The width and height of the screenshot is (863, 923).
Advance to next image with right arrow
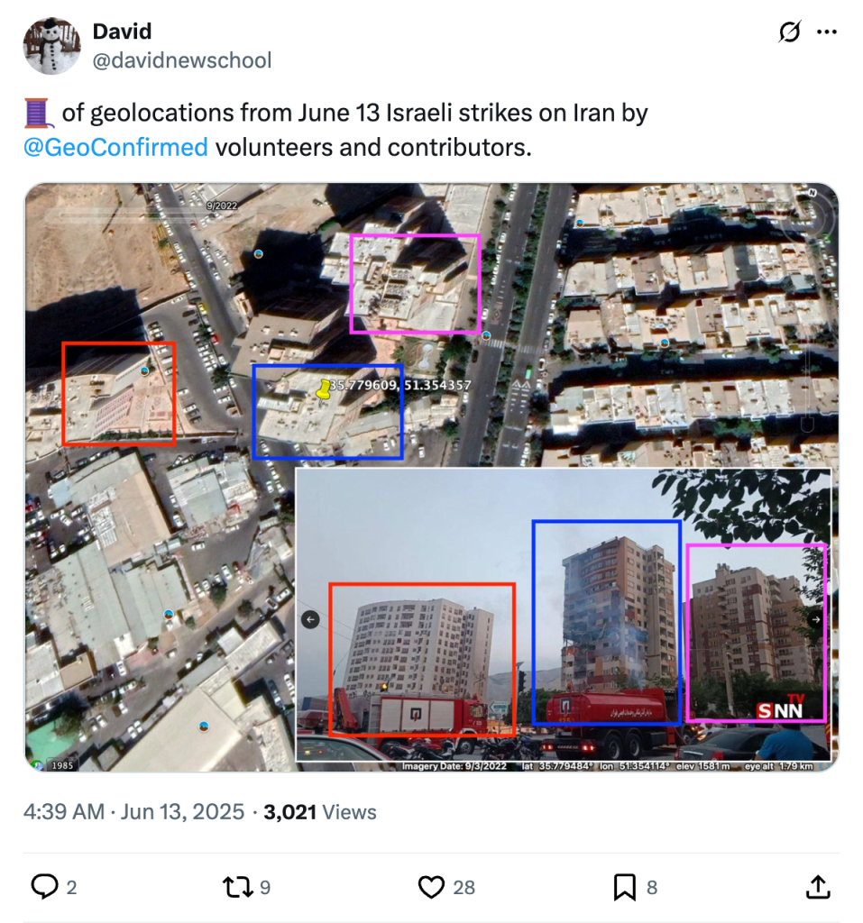point(815,619)
